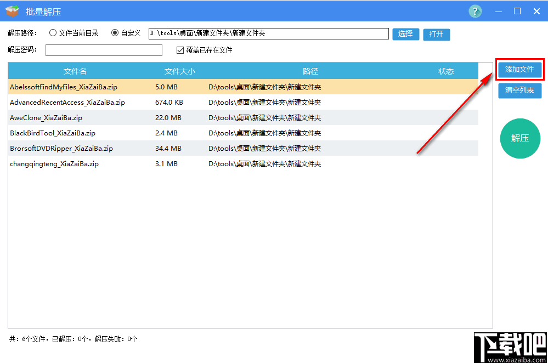The width and height of the screenshot is (548, 363).
Task: Click the path cell of changqingteng row
Action: [264, 164]
